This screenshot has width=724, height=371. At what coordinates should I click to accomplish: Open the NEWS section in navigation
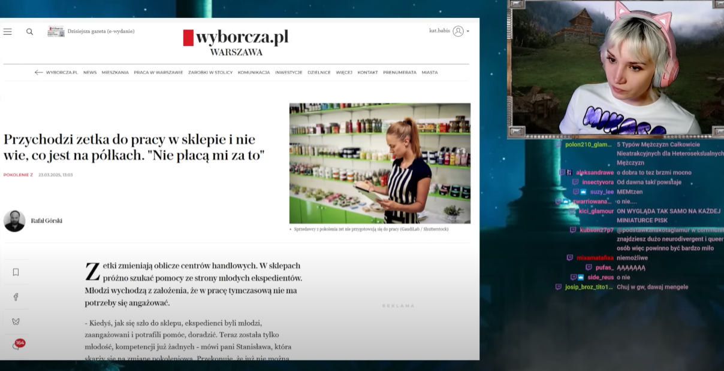(x=90, y=72)
